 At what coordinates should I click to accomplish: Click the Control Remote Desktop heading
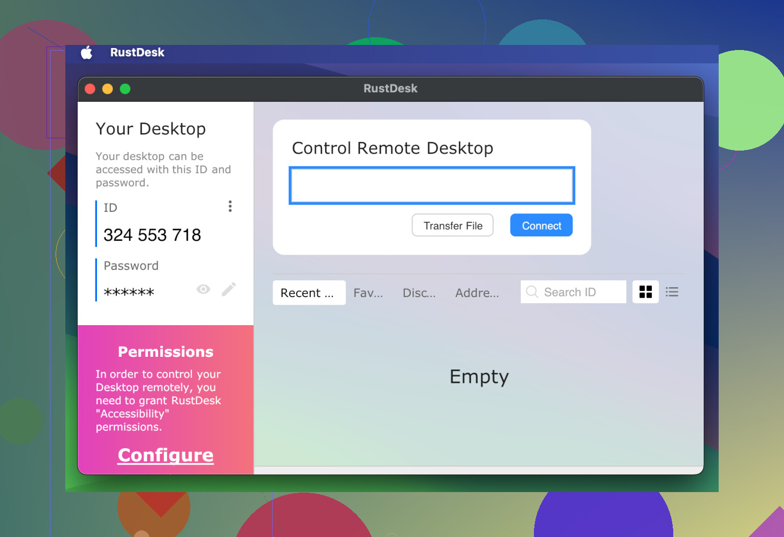pyautogui.click(x=393, y=148)
